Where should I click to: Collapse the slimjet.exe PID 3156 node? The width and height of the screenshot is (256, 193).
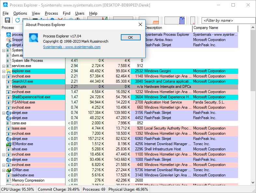[4, 113]
